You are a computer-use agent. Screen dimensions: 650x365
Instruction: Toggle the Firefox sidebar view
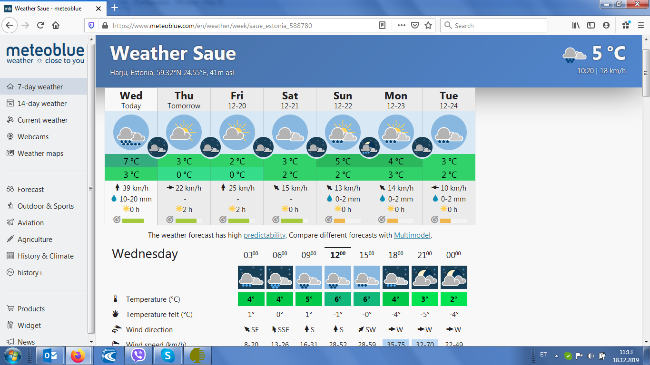coord(591,26)
